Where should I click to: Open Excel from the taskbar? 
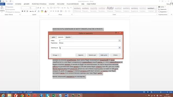pyautogui.click(x=54, y=95)
